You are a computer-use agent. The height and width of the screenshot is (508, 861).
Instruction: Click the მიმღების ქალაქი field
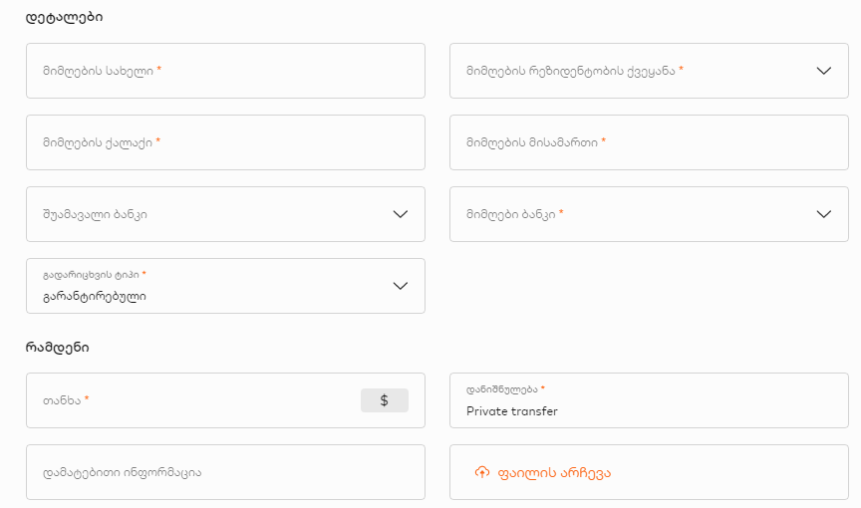(225, 142)
